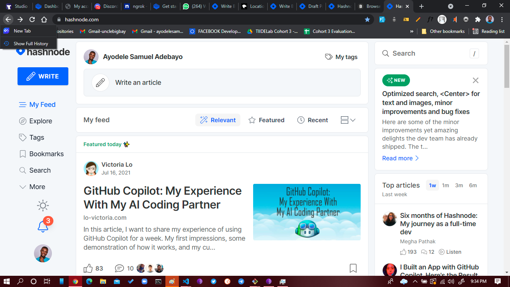Open the Windows Start menu
Image resolution: width=510 pixels, height=287 pixels.
click(x=7, y=281)
